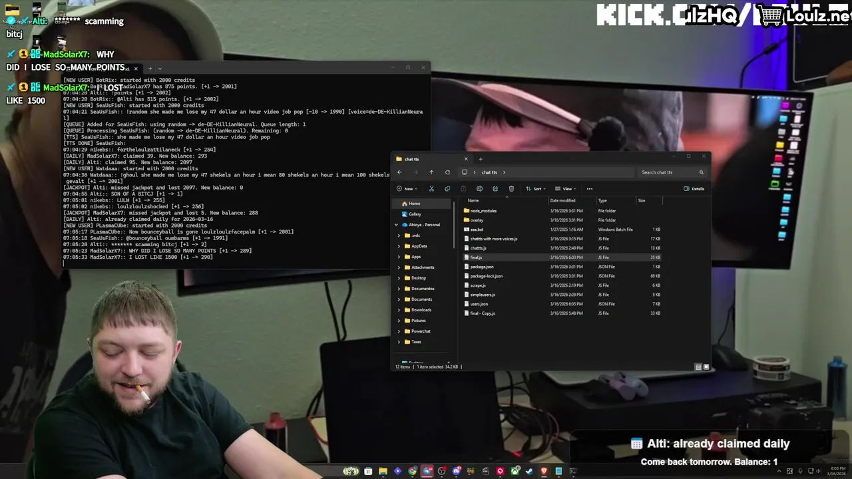Delete the selected file

[x=511, y=188]
